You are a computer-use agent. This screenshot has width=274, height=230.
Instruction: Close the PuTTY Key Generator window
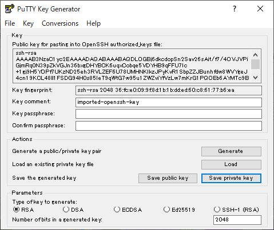pyautogui.click(x=260, y=9)
